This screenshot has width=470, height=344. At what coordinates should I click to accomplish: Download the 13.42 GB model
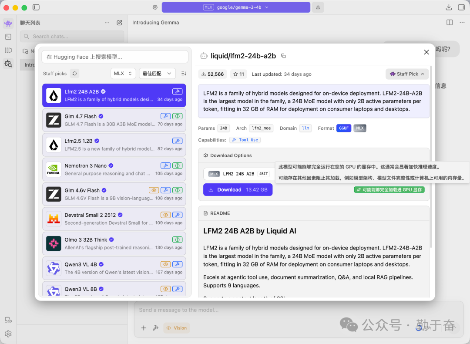pos(238,189)
